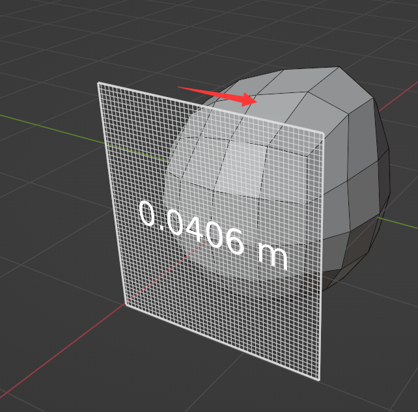Click the "0.0406 m" measurement label

click(214, 235)
